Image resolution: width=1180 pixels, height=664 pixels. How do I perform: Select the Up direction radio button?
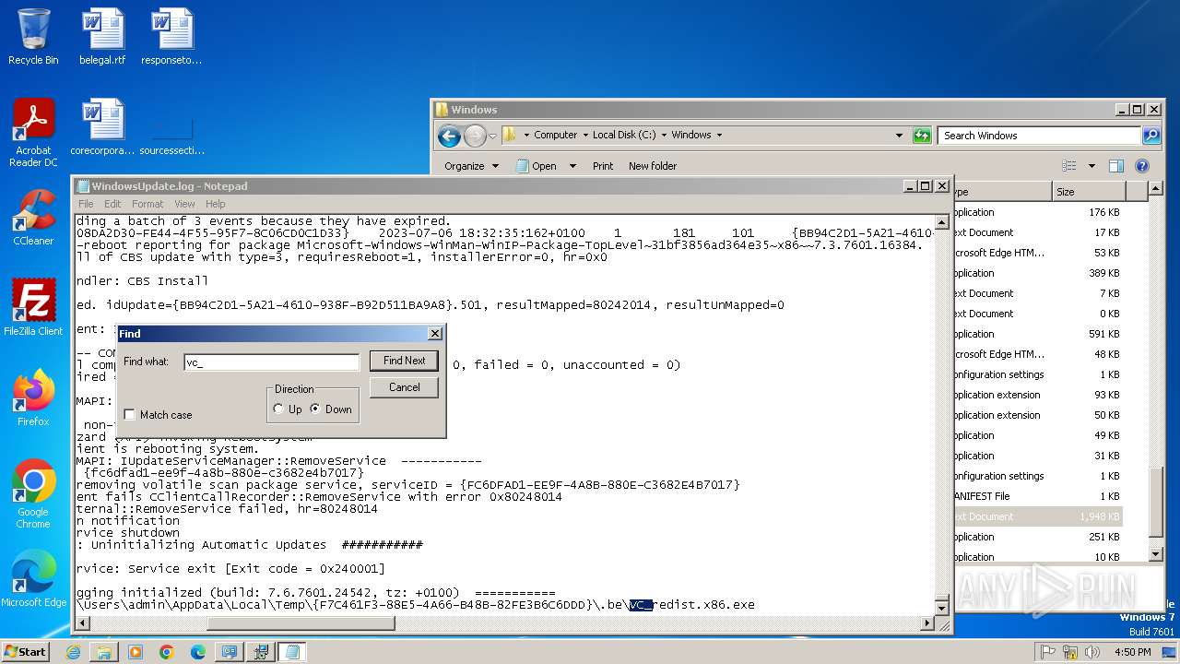coord(279,409)
